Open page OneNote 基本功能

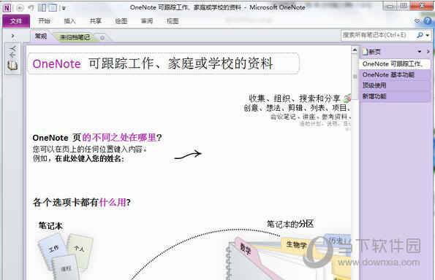coord(395,74)
